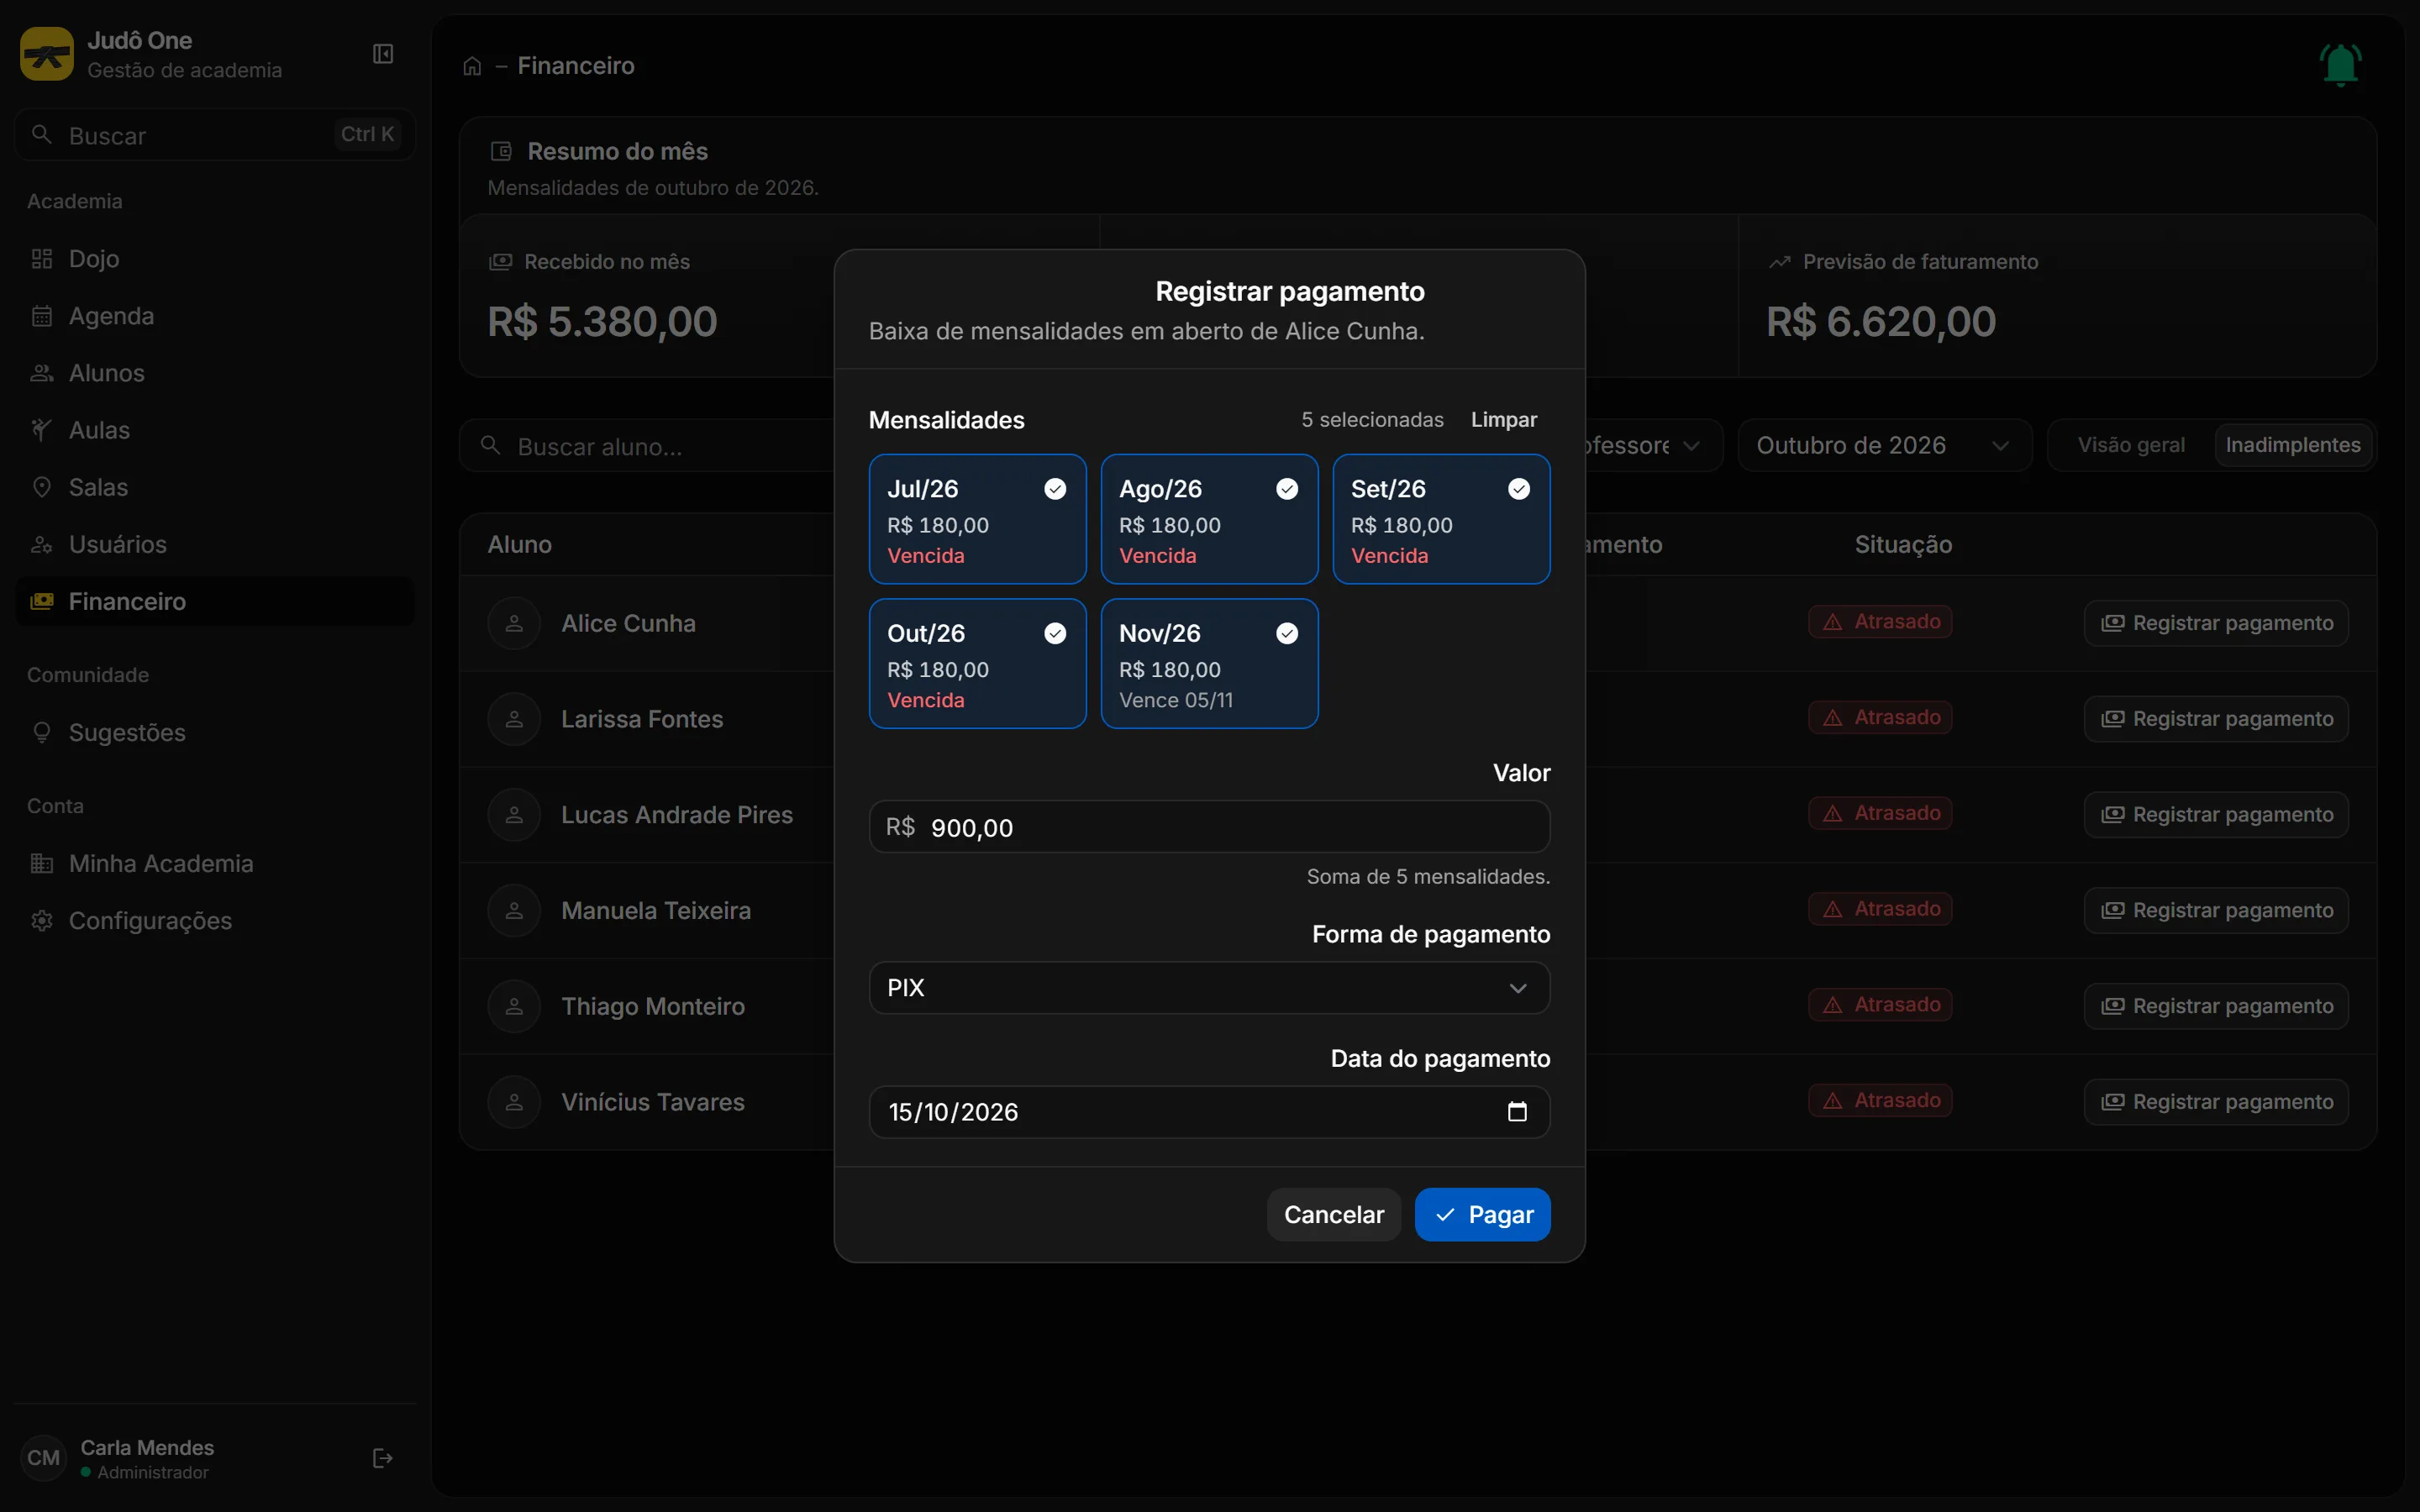Screen dimensions: 2420x1512
Task: Collapse the sidebar panel icon
Action: [383, 54]
